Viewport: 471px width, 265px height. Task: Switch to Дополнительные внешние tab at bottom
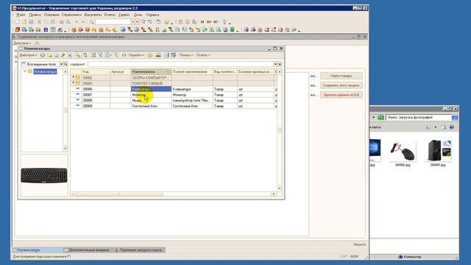click(x=88, y=250)
